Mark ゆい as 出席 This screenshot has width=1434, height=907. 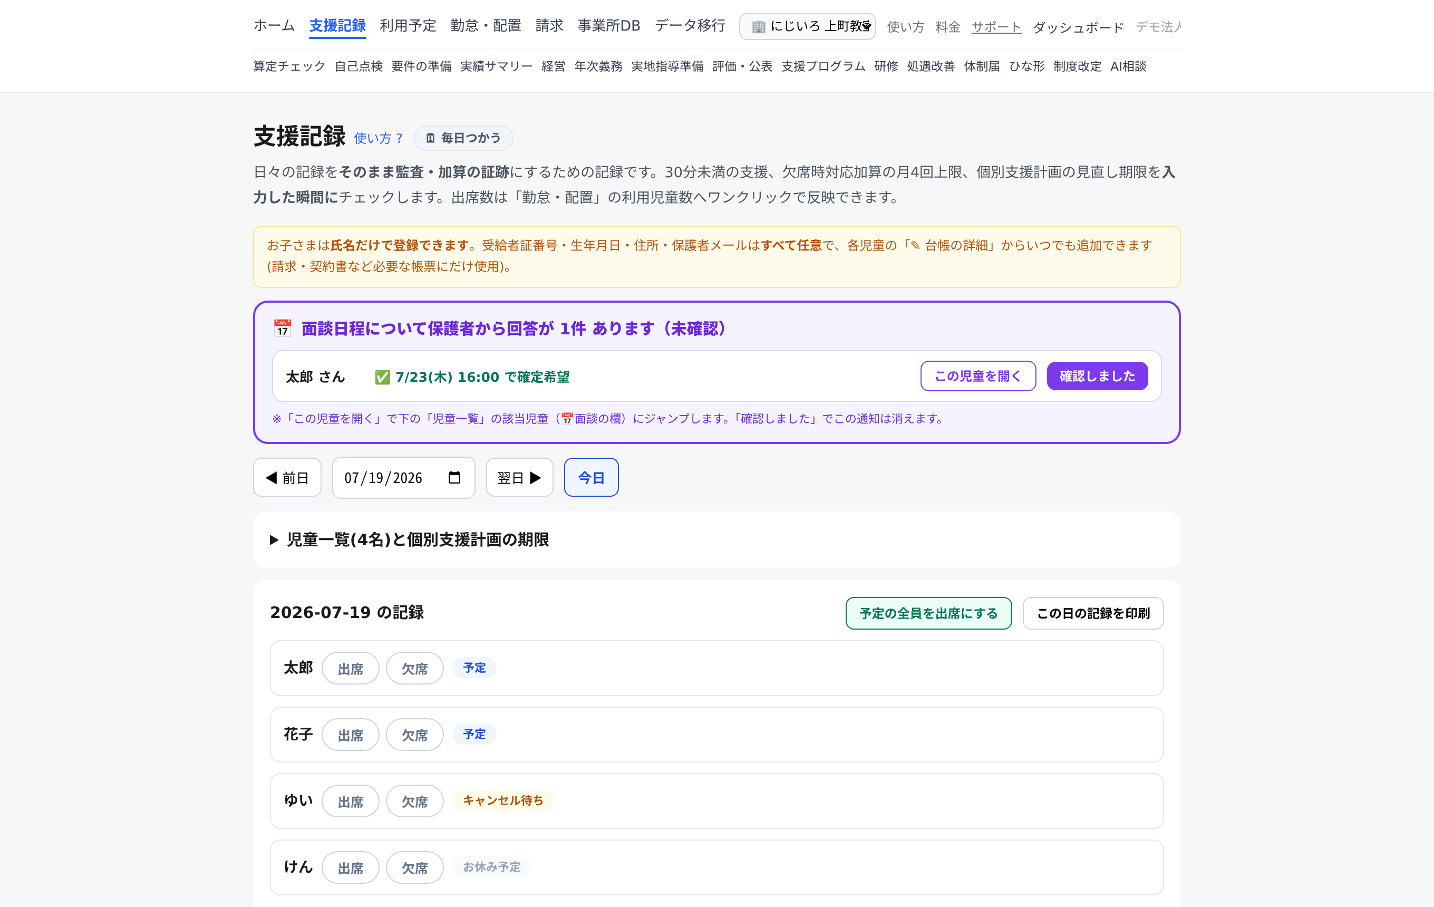pyautogui.click(x=350, y=802)
